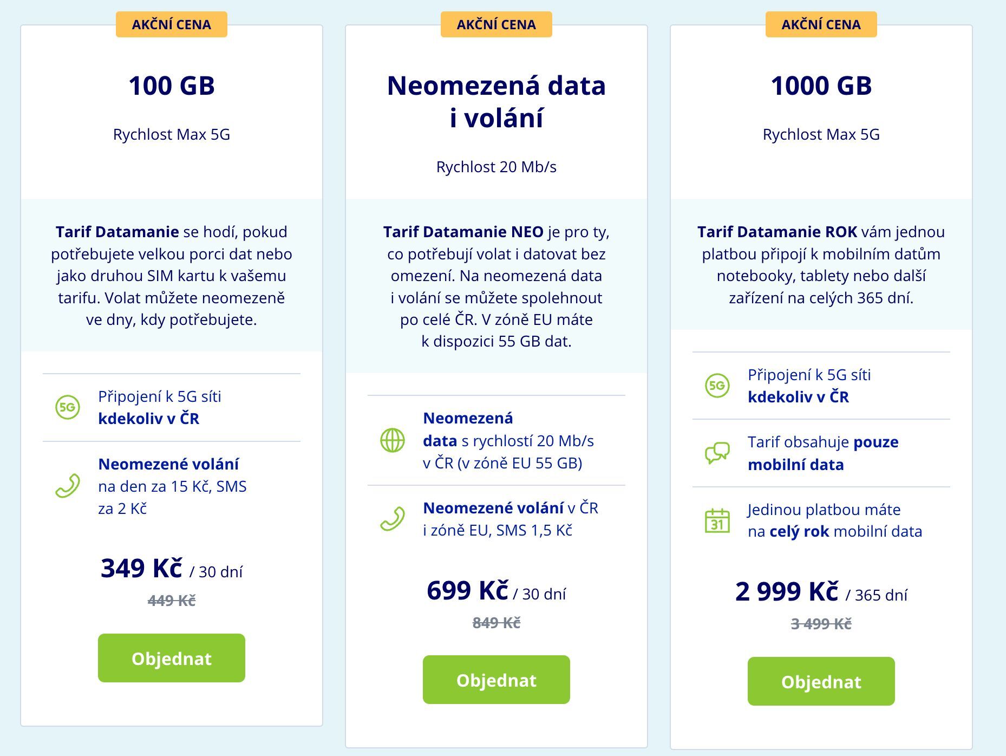Screen dimensions: 1006x756
Task: Click the calendar 31 icon for yearly payment
Action: tap(717, 520)
